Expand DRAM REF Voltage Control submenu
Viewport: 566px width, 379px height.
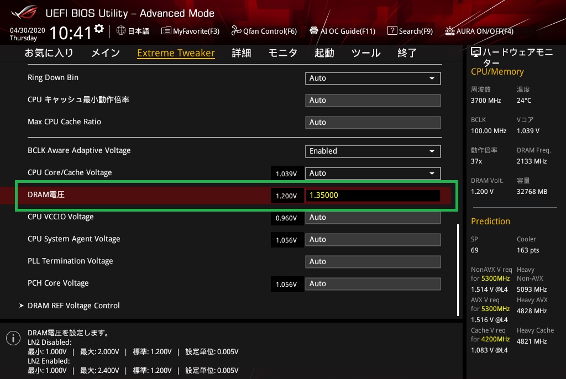pyautogui.click(x=69, y=306)
